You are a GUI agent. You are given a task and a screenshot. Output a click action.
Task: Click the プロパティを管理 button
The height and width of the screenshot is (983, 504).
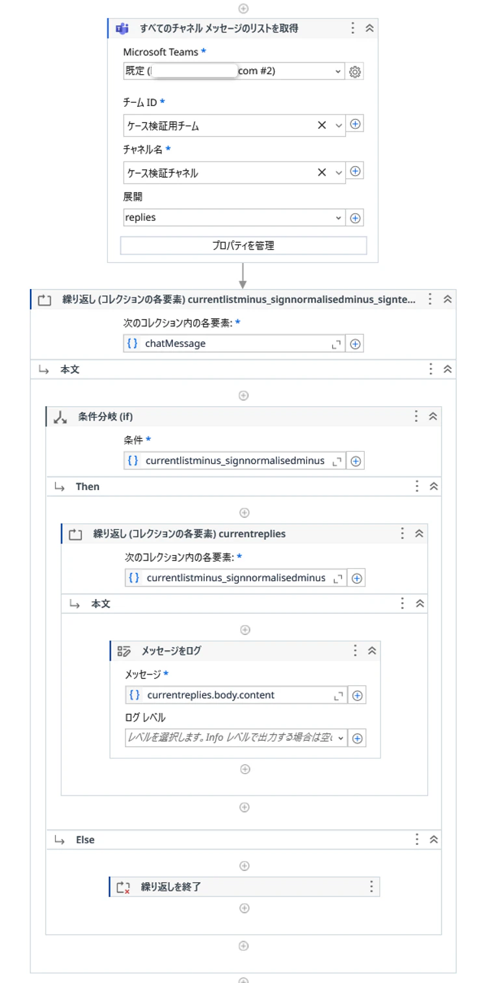click(x=243, y=245)
